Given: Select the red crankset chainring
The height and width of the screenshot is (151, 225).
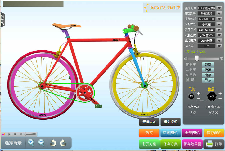Looking at the screenshot, I should 85,93.
